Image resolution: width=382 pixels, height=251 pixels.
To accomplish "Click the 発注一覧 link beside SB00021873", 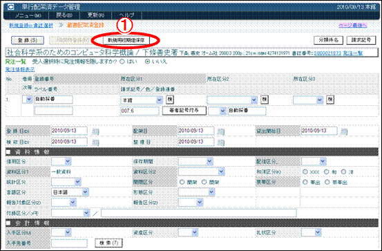I will tap(353, 53).
